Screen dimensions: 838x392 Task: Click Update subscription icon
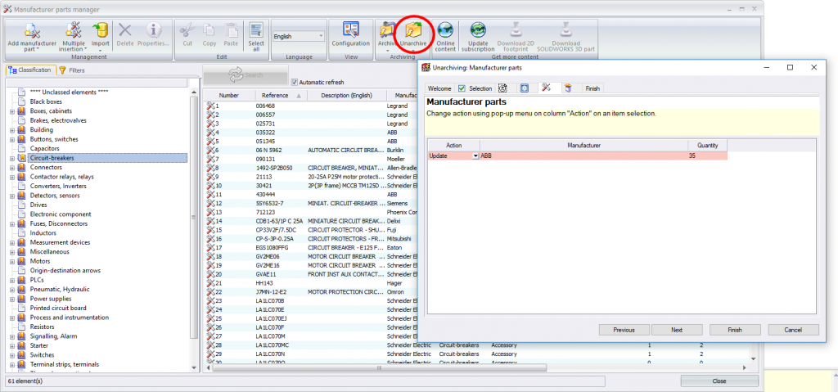[478, 31]
